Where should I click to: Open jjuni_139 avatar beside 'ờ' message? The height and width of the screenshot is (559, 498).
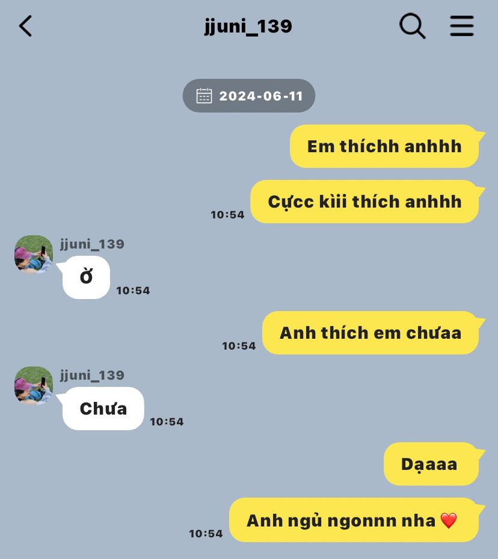coord(34,254)
